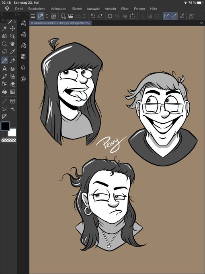Select the sparkle Blend tool
Viewport: 205px width, 274px height.
point(12,109)
